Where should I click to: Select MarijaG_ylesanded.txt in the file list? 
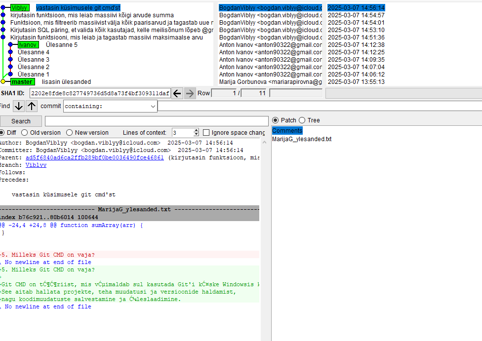[x=302, y=139]
